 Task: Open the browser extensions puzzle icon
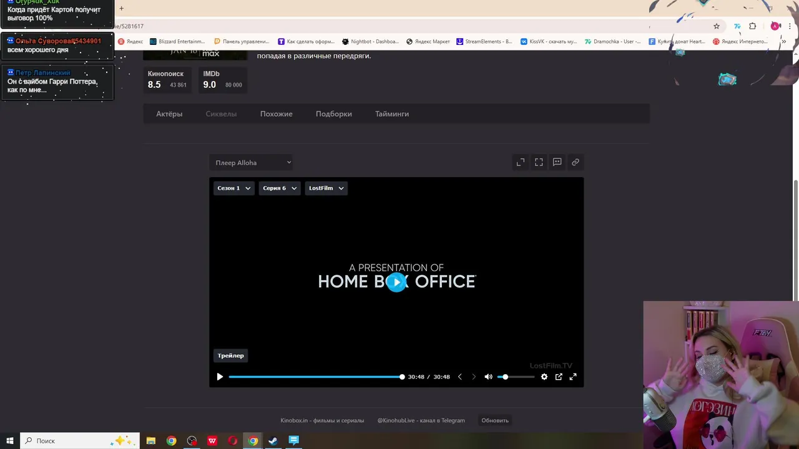(x=753, y=26)
